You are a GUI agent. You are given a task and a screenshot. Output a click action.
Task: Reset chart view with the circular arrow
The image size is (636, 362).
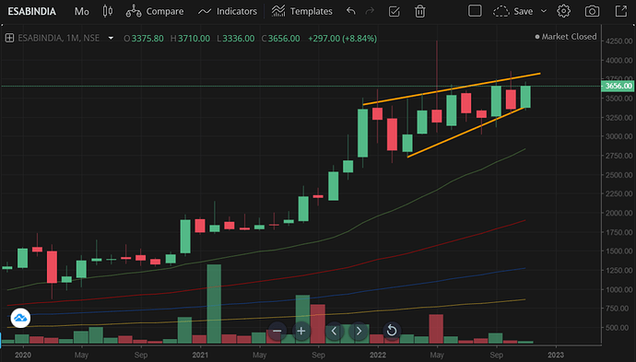392,331
